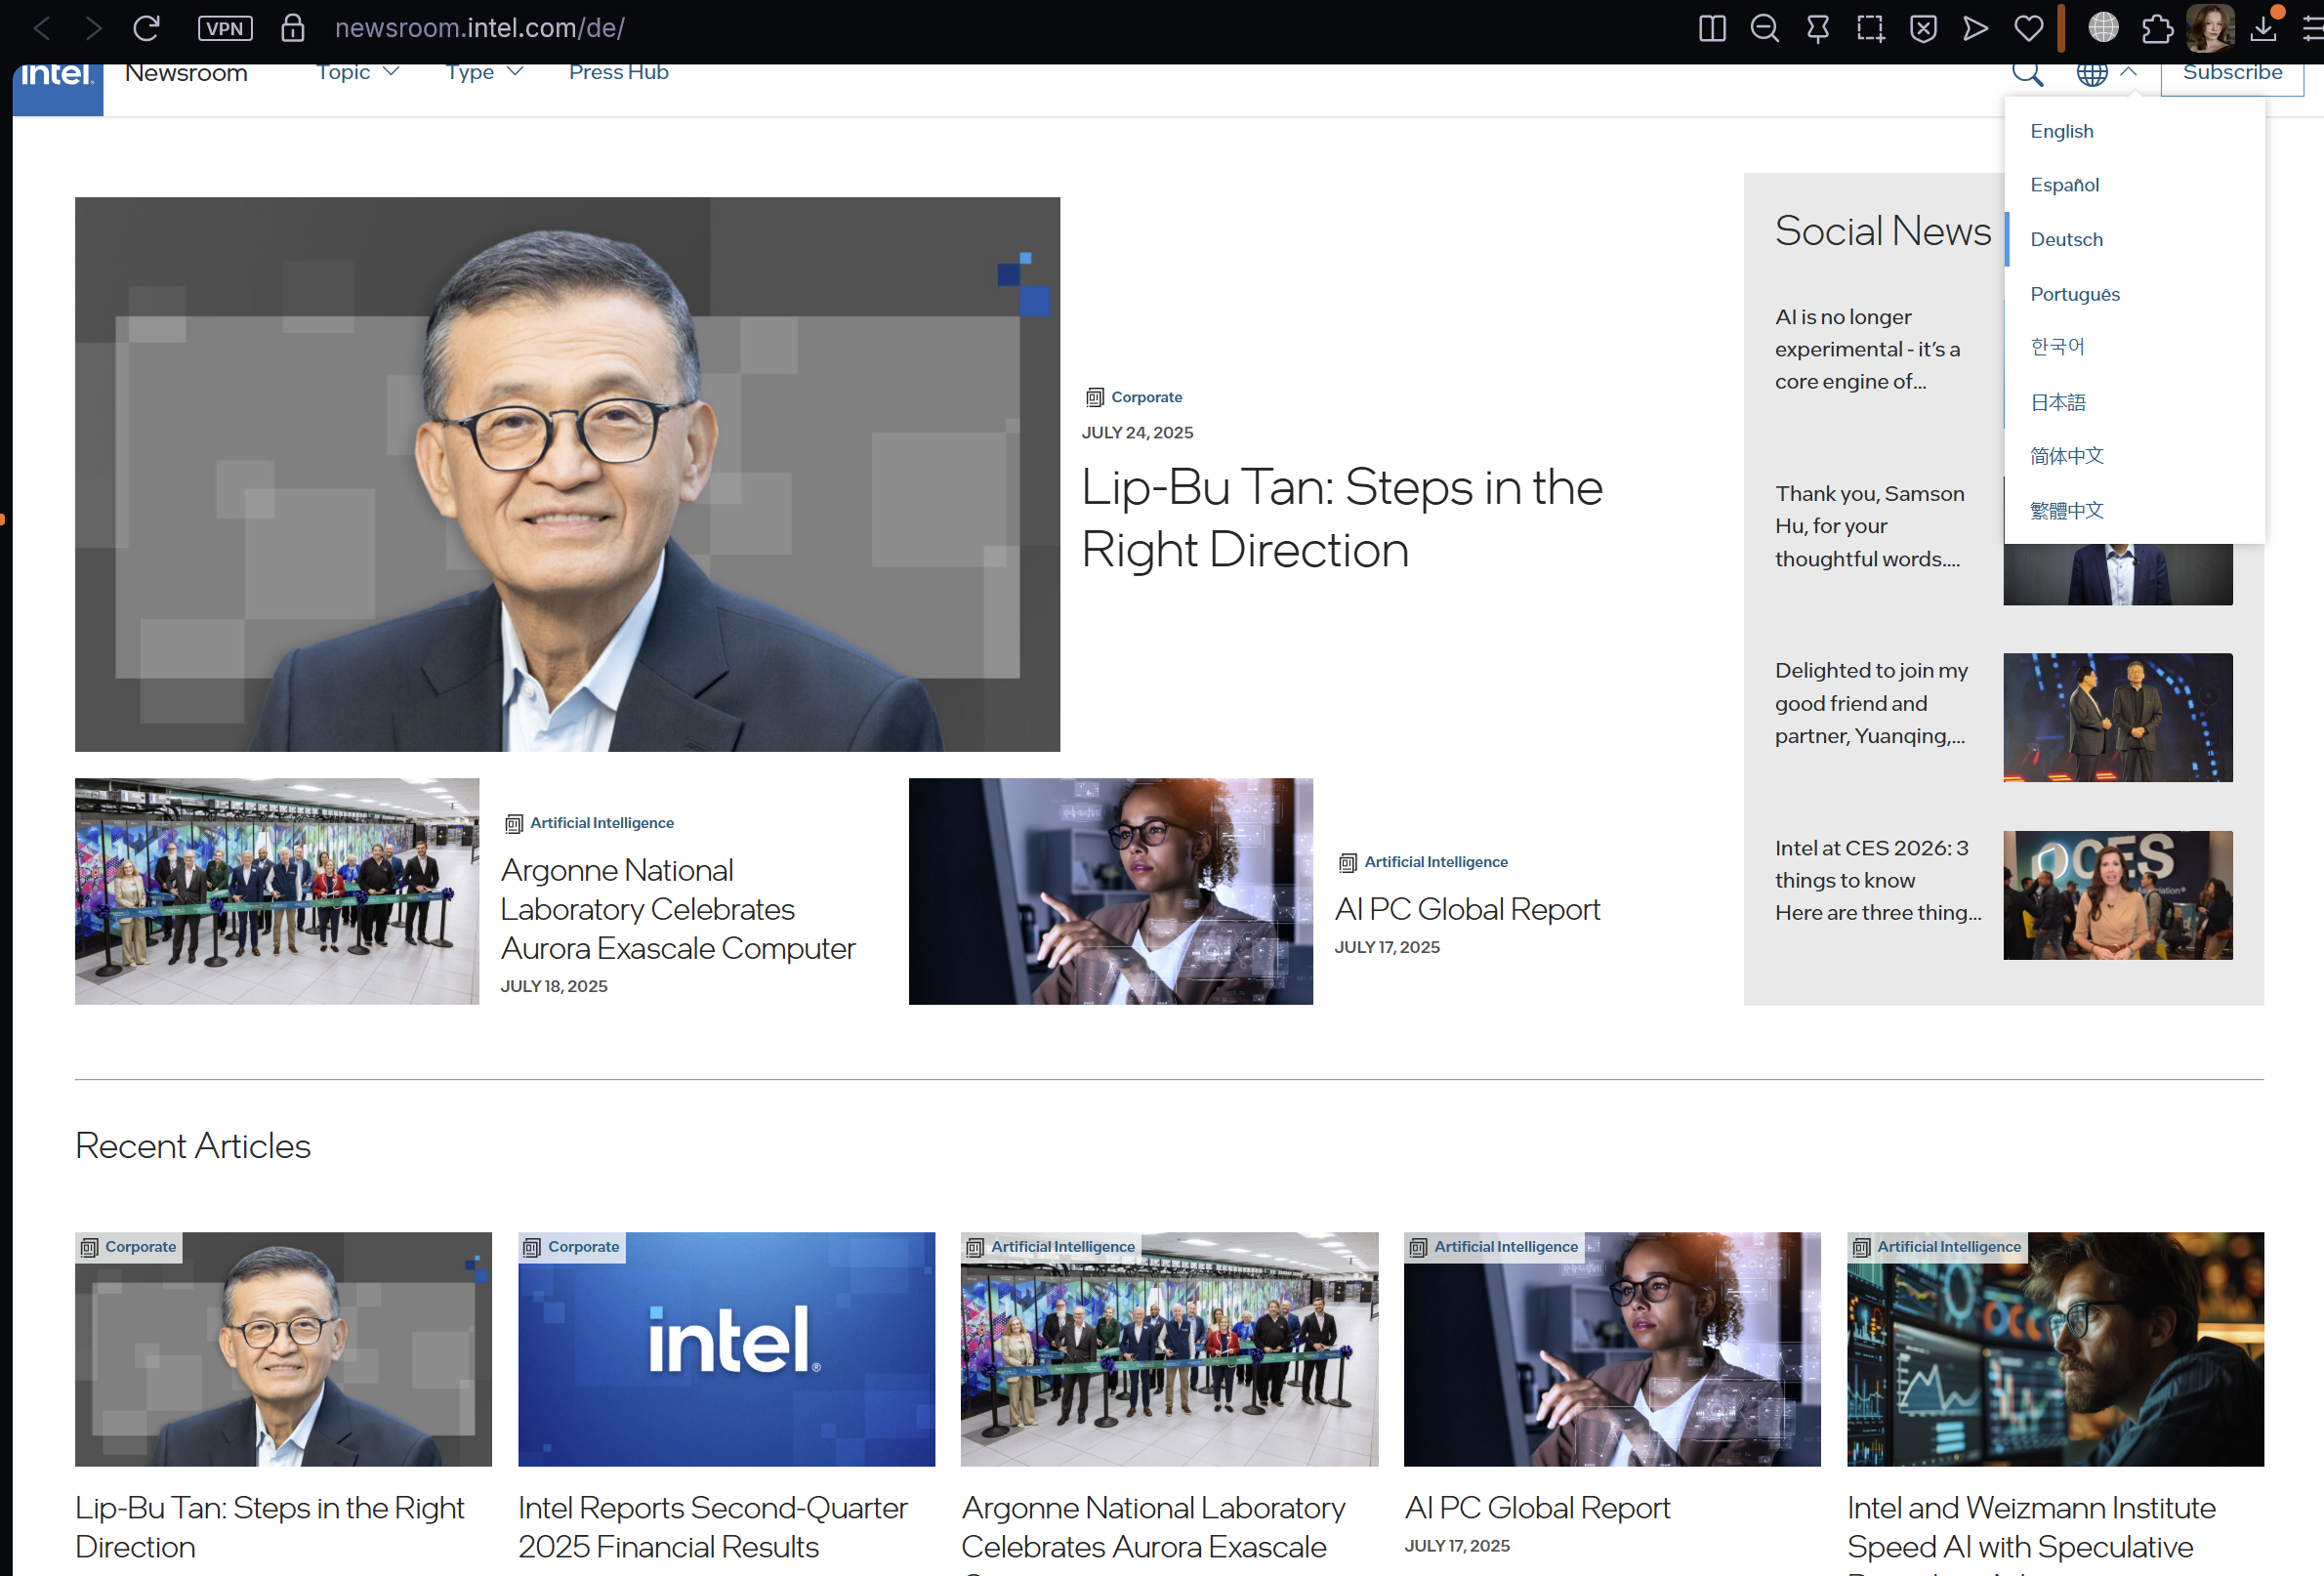Click the browser reload icon
Screen dimensions: 2324x1576
pos(146,28)
